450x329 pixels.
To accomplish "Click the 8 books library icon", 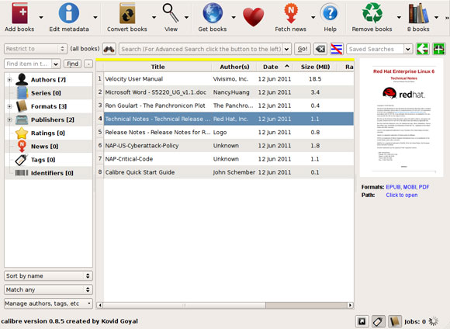I will [418, 13].
